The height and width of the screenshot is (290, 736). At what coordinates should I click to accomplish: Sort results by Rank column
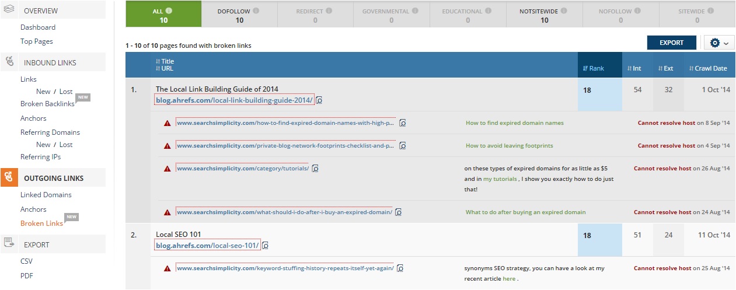point(594,68)
